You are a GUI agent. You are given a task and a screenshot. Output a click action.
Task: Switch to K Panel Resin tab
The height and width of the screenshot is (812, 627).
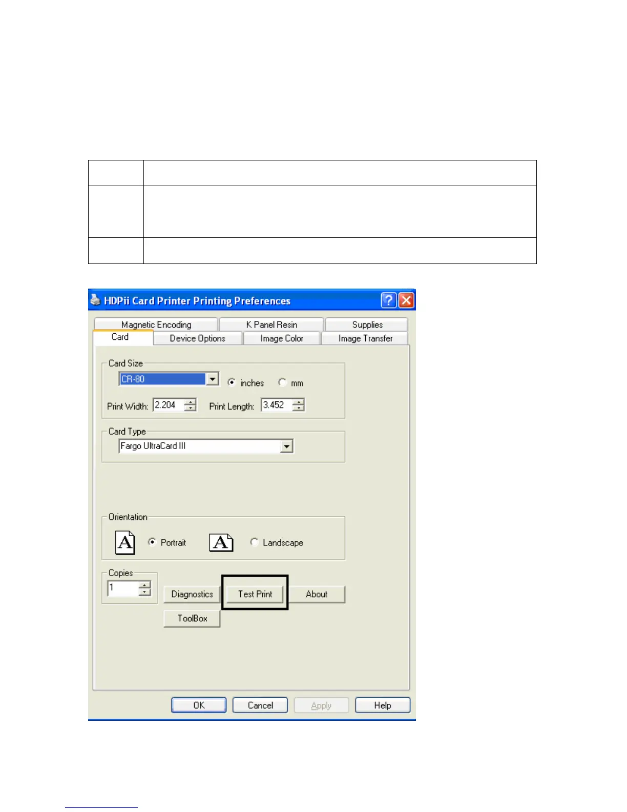coord(271,324)
